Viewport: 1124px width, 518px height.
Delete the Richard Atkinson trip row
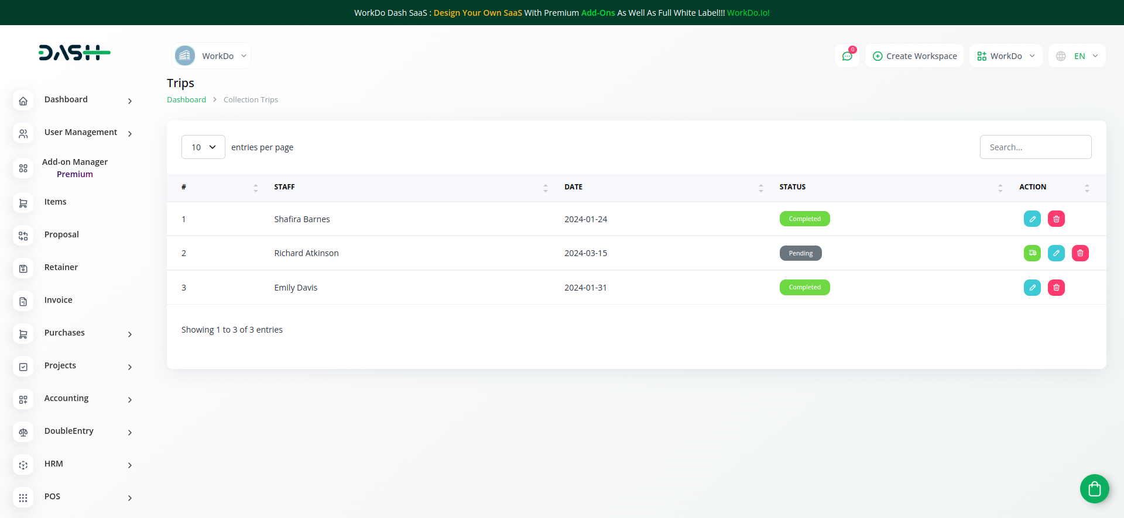[1080, 253]
